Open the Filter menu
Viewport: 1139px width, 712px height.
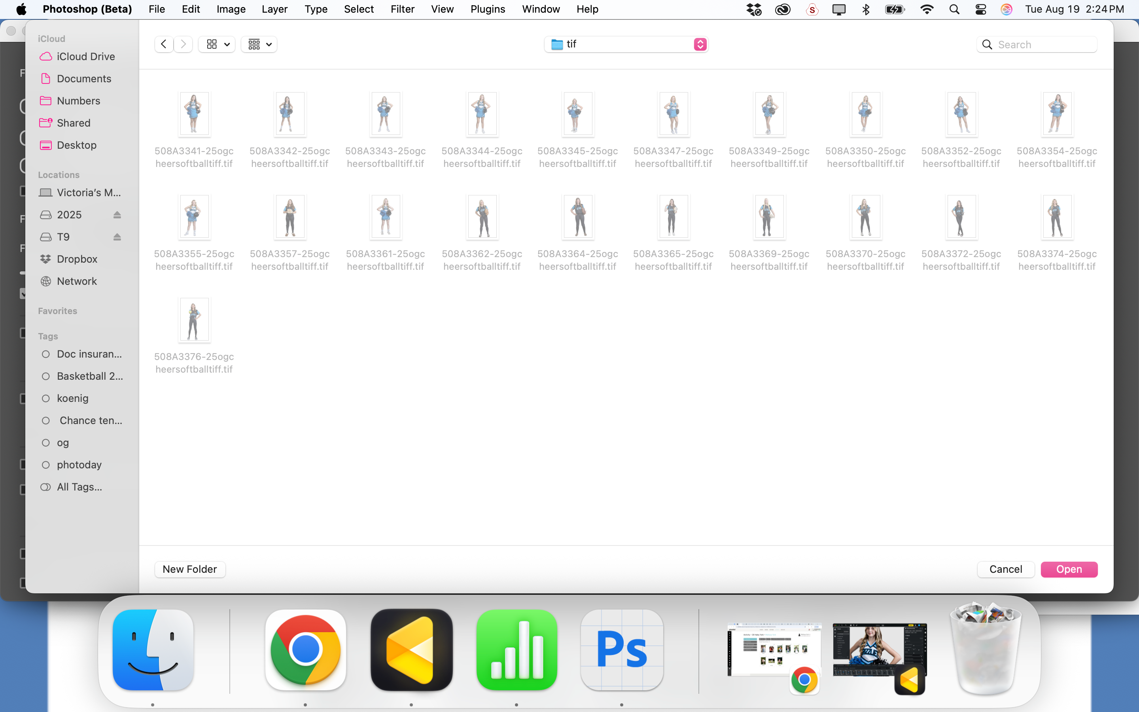coord(402,9)
